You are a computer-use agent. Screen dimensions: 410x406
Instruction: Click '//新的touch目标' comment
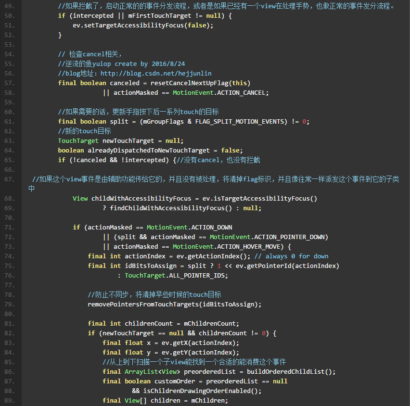point(85,131)
